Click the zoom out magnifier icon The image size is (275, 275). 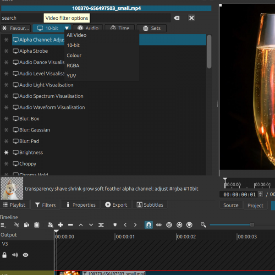203,225
